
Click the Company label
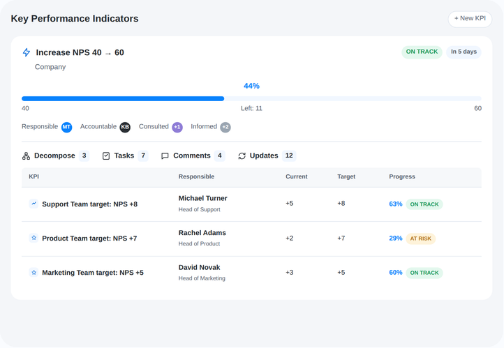[50, 67]
